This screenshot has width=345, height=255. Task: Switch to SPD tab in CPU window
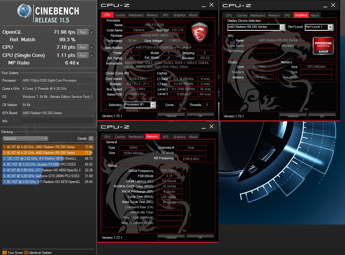(166, 15)
